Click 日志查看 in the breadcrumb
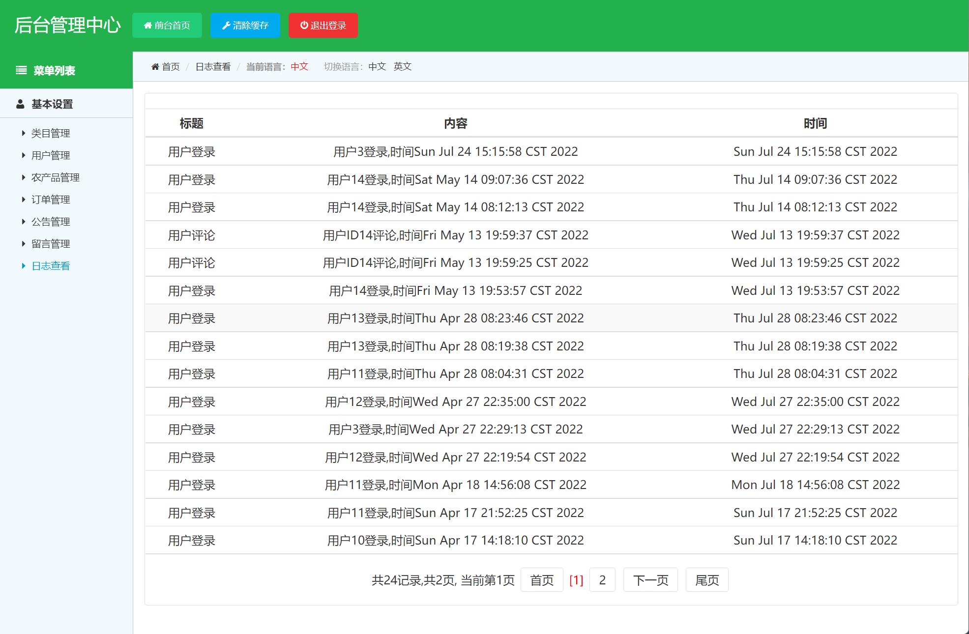The height and width of the screenshot is (634, 969). pyautogui.click(x=212, y=66)
